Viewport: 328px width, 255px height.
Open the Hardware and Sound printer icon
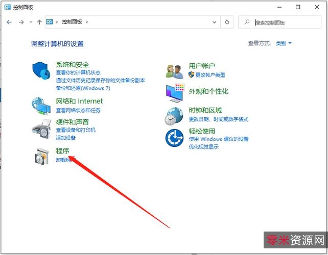click(41, 129)
